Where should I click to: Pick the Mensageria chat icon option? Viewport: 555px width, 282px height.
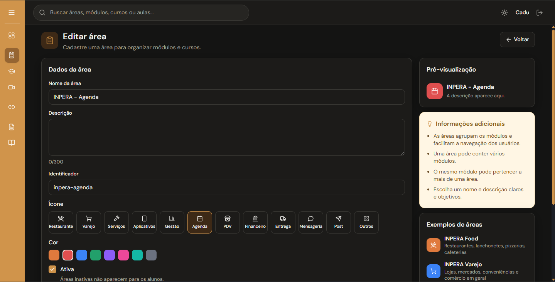(x=311, y=222)
